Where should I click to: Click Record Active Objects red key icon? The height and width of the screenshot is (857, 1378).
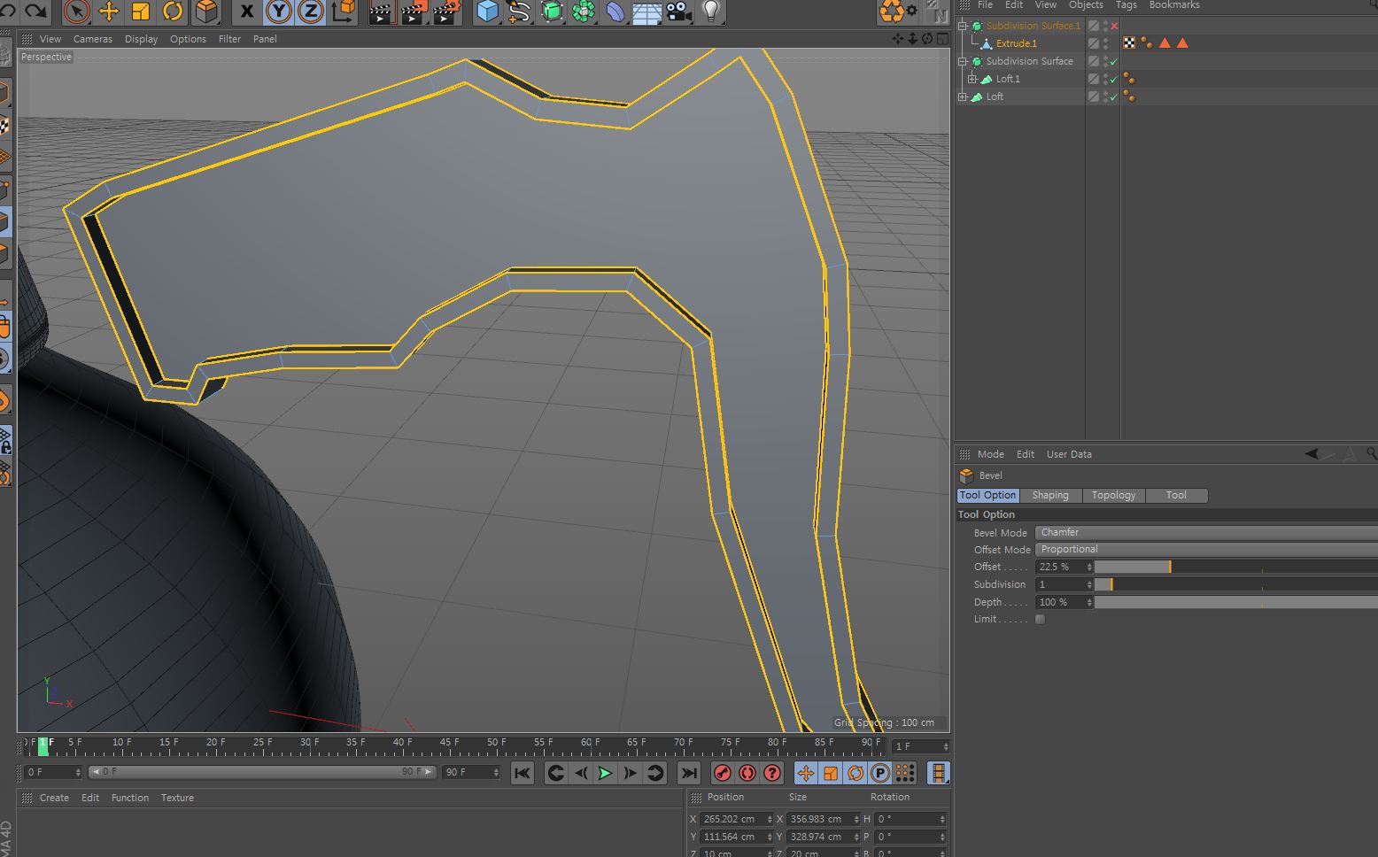click(723, 773)
